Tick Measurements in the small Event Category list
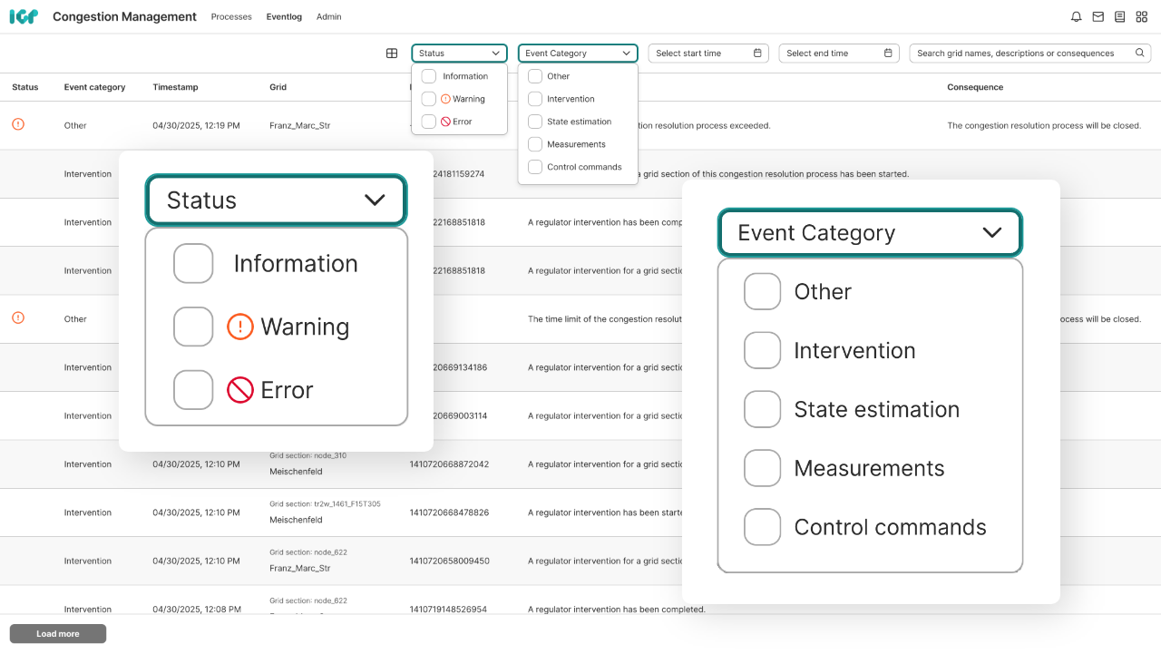The height and width of the screenshot is (654, 1161). [x=535, y=144]
